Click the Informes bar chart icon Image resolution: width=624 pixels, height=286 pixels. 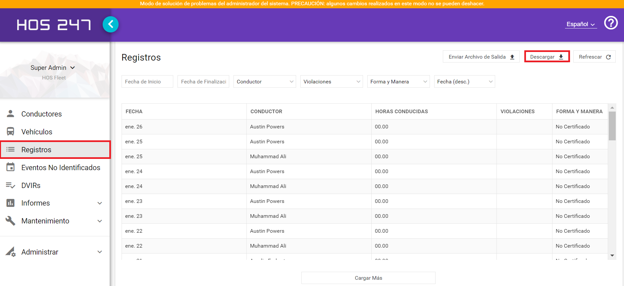pos(11,203)
